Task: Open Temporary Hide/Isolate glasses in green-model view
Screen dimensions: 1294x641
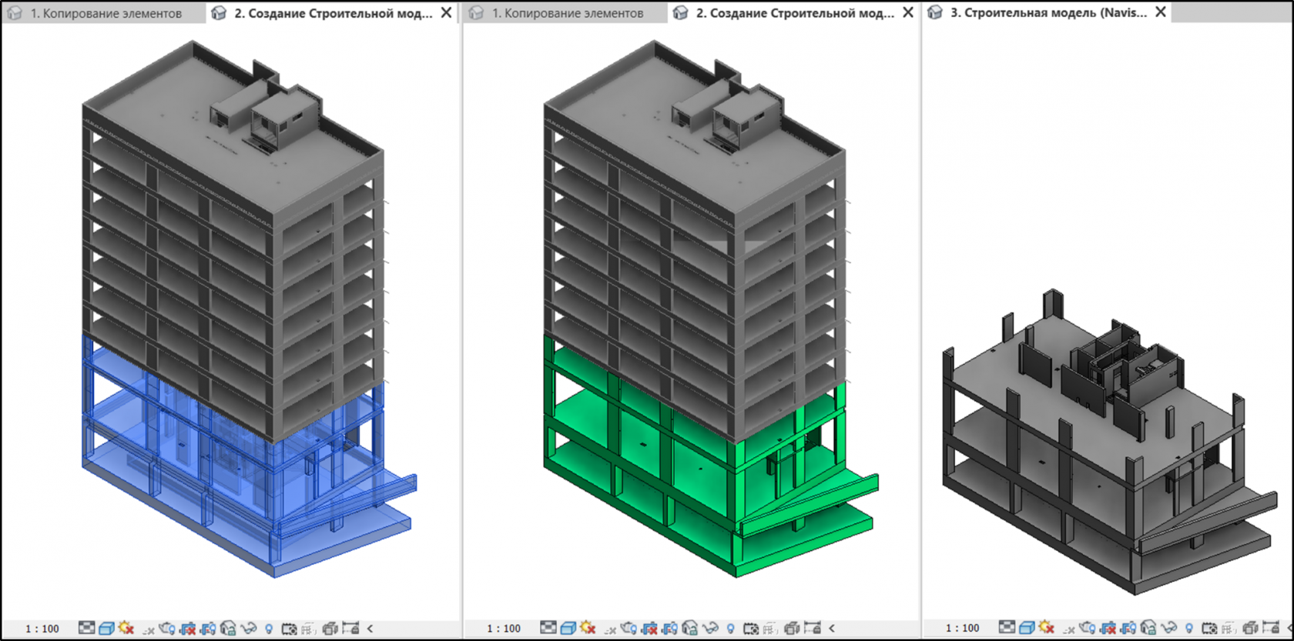Action: pos(710,628)
